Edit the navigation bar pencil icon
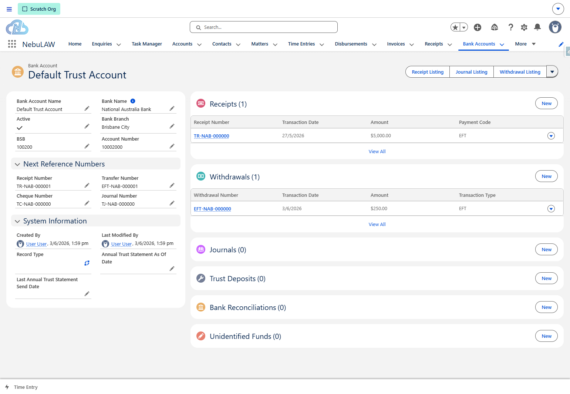 point(561,44)
